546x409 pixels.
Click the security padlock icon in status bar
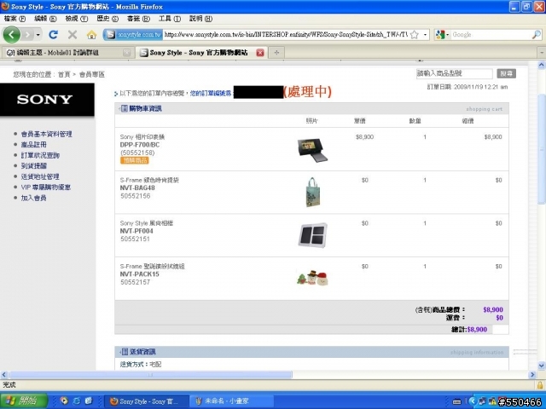pyautogui.click(x=540, y=384)
